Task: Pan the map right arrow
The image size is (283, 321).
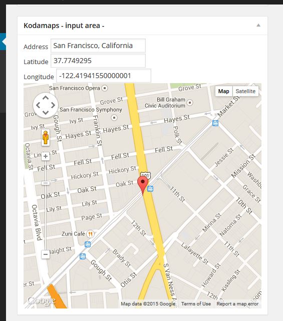Action: click(53, 105)
